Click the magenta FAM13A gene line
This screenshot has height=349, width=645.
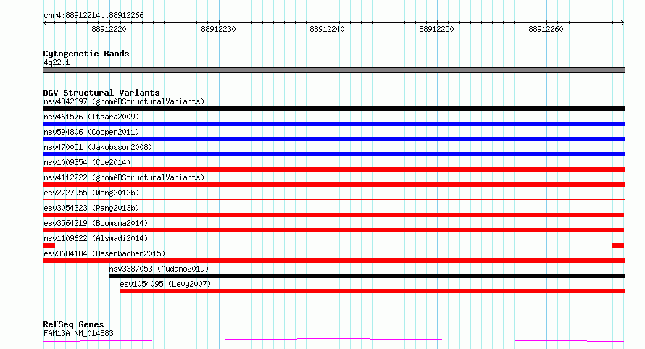pos(333,340)
